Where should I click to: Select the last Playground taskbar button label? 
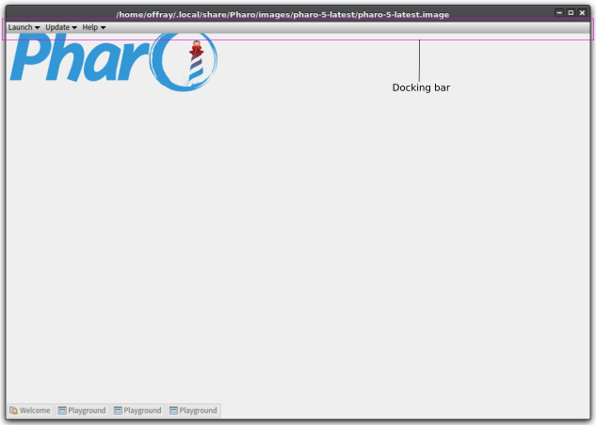[198, 411]
